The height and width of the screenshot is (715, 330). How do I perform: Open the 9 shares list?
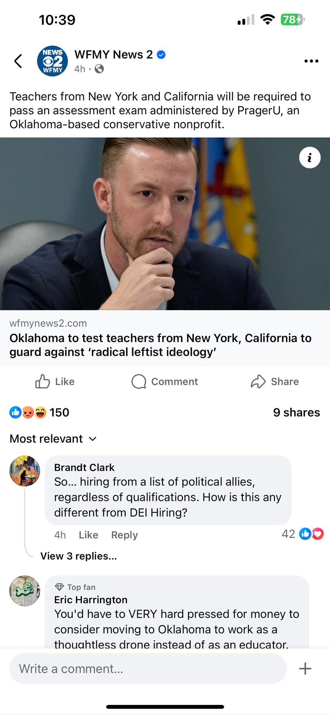[x=296, y=412]
